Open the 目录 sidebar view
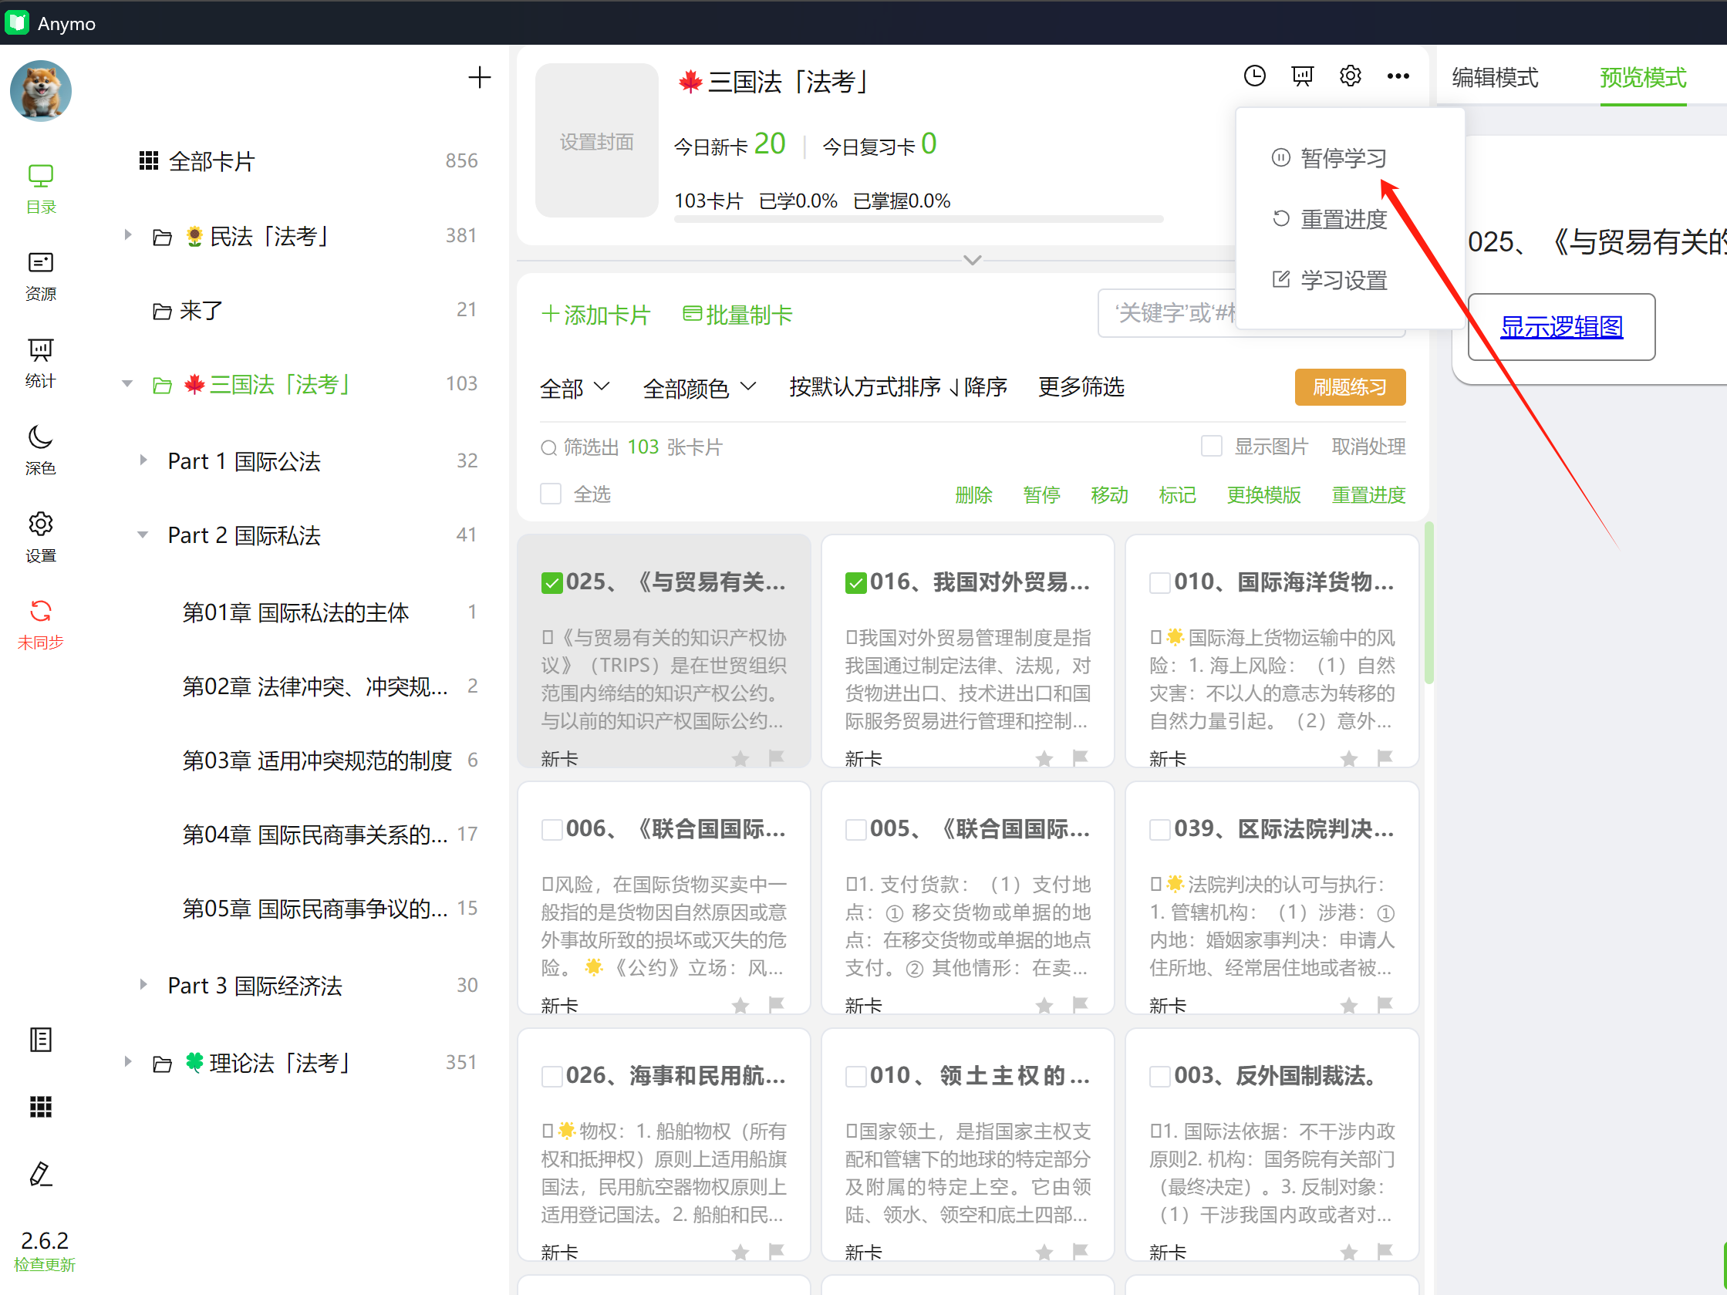Image resolution: width=1727 pixels, height=1295 pixels. (x=41, y=189)
